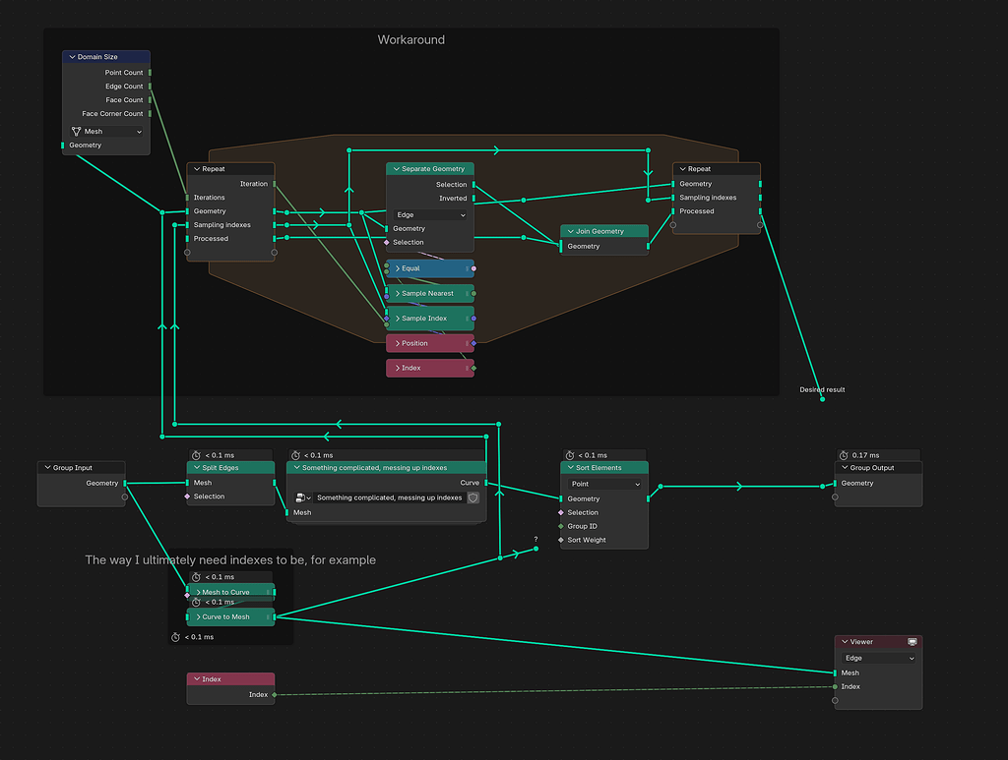Screen dimensions: 1008x760
Task: Click the Sort Elements Selection input socket
Action: pyautogui.click(x=560, y=513)
